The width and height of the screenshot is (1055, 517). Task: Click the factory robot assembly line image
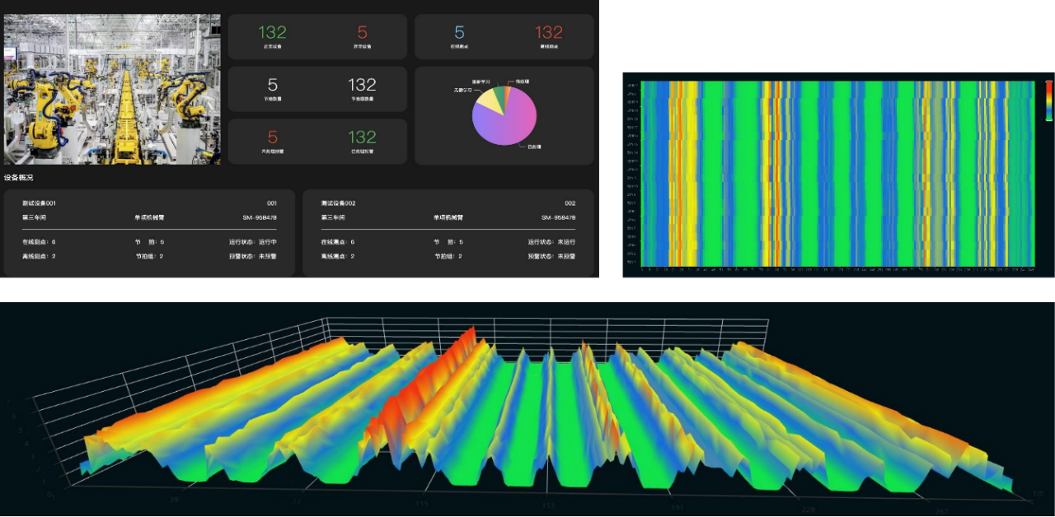112,89
